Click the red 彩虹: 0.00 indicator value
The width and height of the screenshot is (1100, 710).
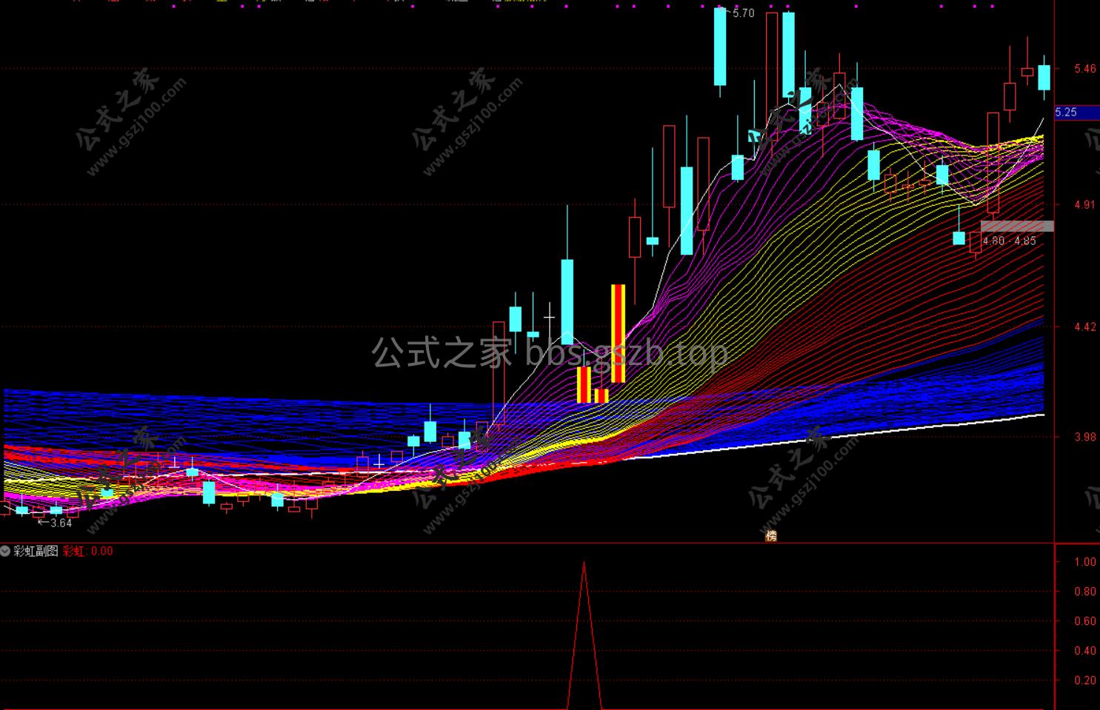click(x=88, y=551)
